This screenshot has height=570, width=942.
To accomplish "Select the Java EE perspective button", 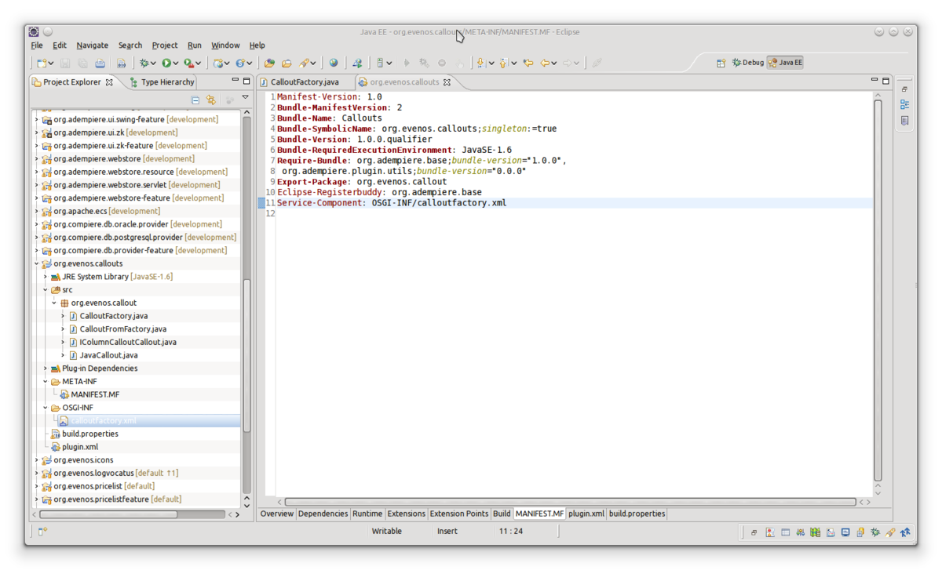I will 785,63.
